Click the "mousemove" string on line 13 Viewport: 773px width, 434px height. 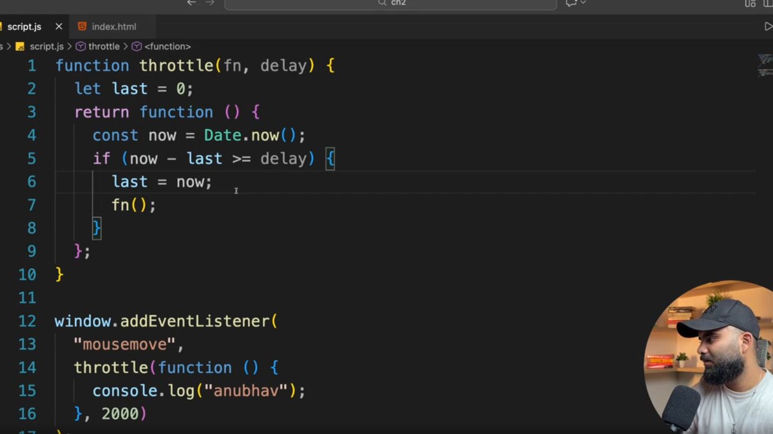click(124, 344)
